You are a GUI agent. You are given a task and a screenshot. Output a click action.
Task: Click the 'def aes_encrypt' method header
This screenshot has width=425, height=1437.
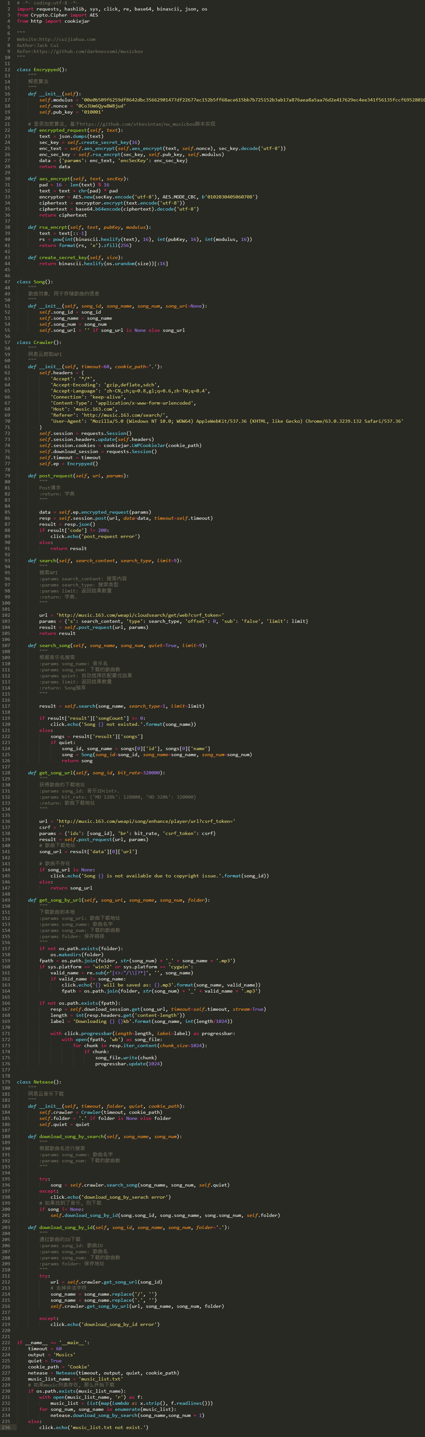[79, 179]
